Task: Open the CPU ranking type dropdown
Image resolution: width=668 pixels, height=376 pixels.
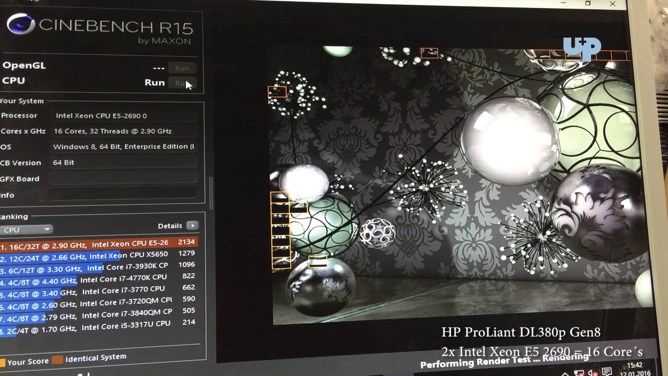Action: click(26, 230)
